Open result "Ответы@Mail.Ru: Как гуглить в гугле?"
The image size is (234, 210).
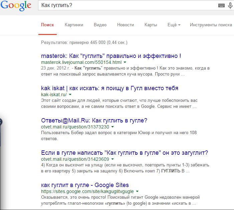[x=94, y=120]
